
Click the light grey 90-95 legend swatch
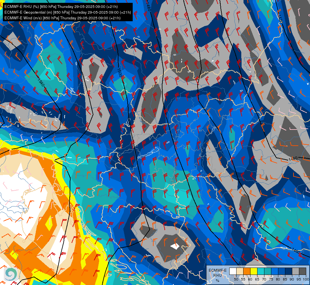coord(295,271)
